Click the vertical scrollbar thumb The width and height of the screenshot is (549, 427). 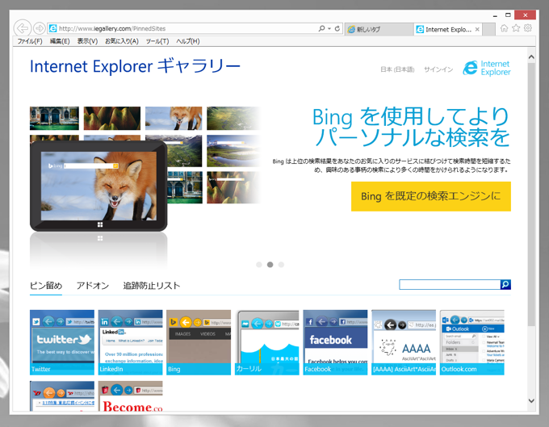coord(531,195)
